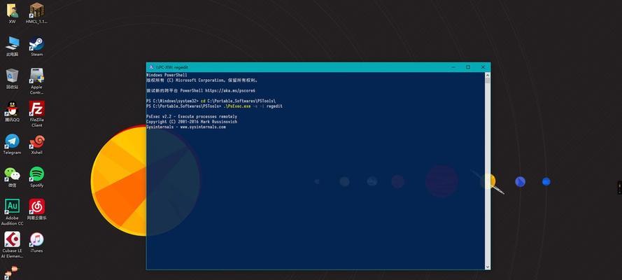
Task: Open the PowerShell title bar system menu icon
Action: [151, 67]
